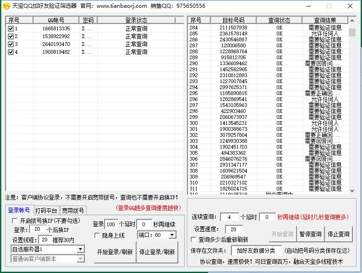
Task: Close the 天宝QQ window
Action: coord(350,6)
